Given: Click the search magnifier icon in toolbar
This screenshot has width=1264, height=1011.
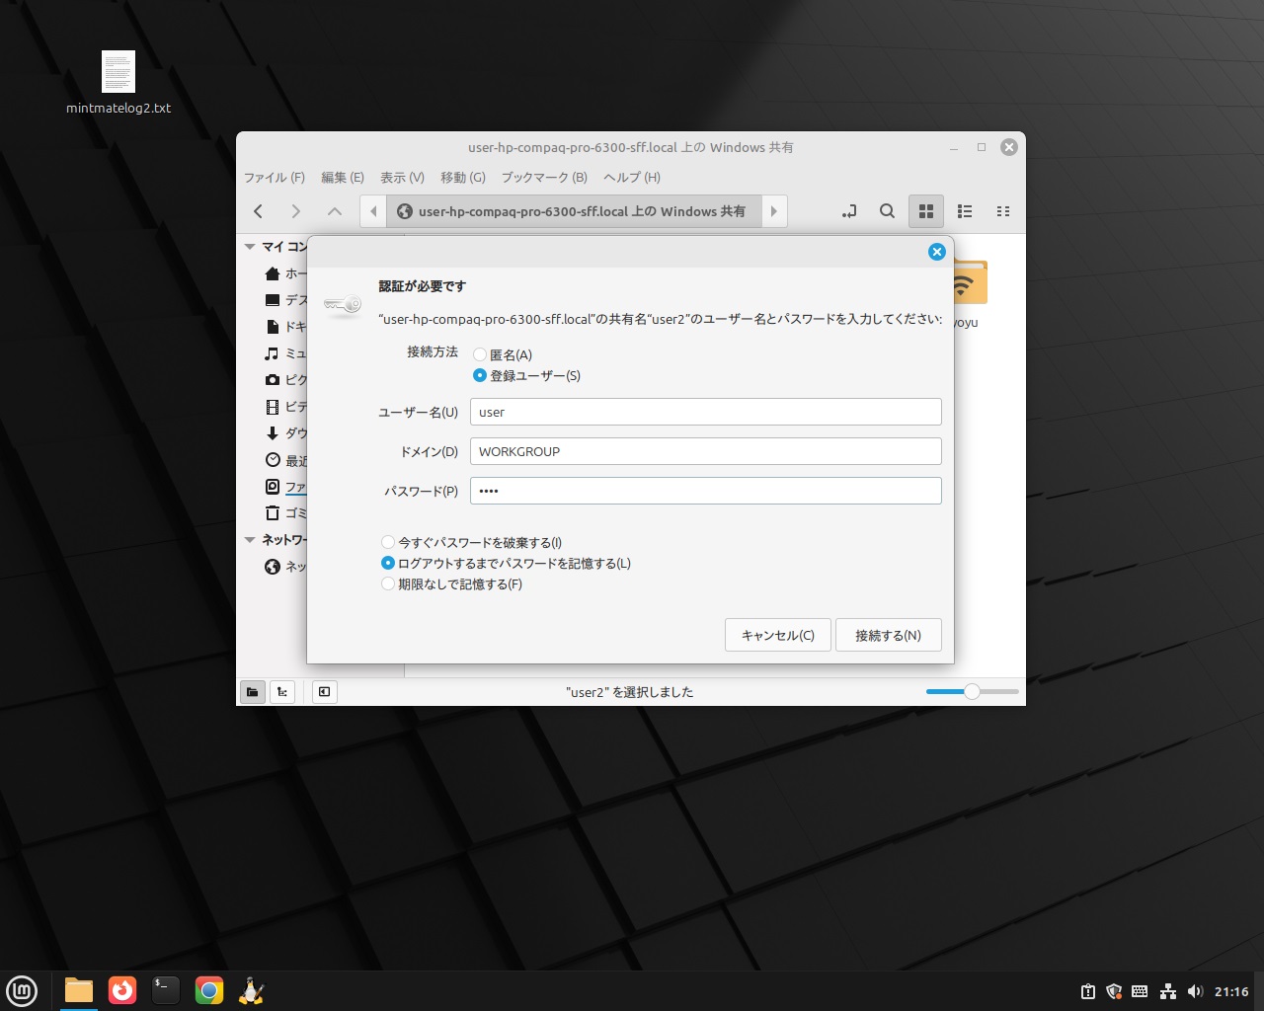Looking at the screenshot, I should coord(887,211).
